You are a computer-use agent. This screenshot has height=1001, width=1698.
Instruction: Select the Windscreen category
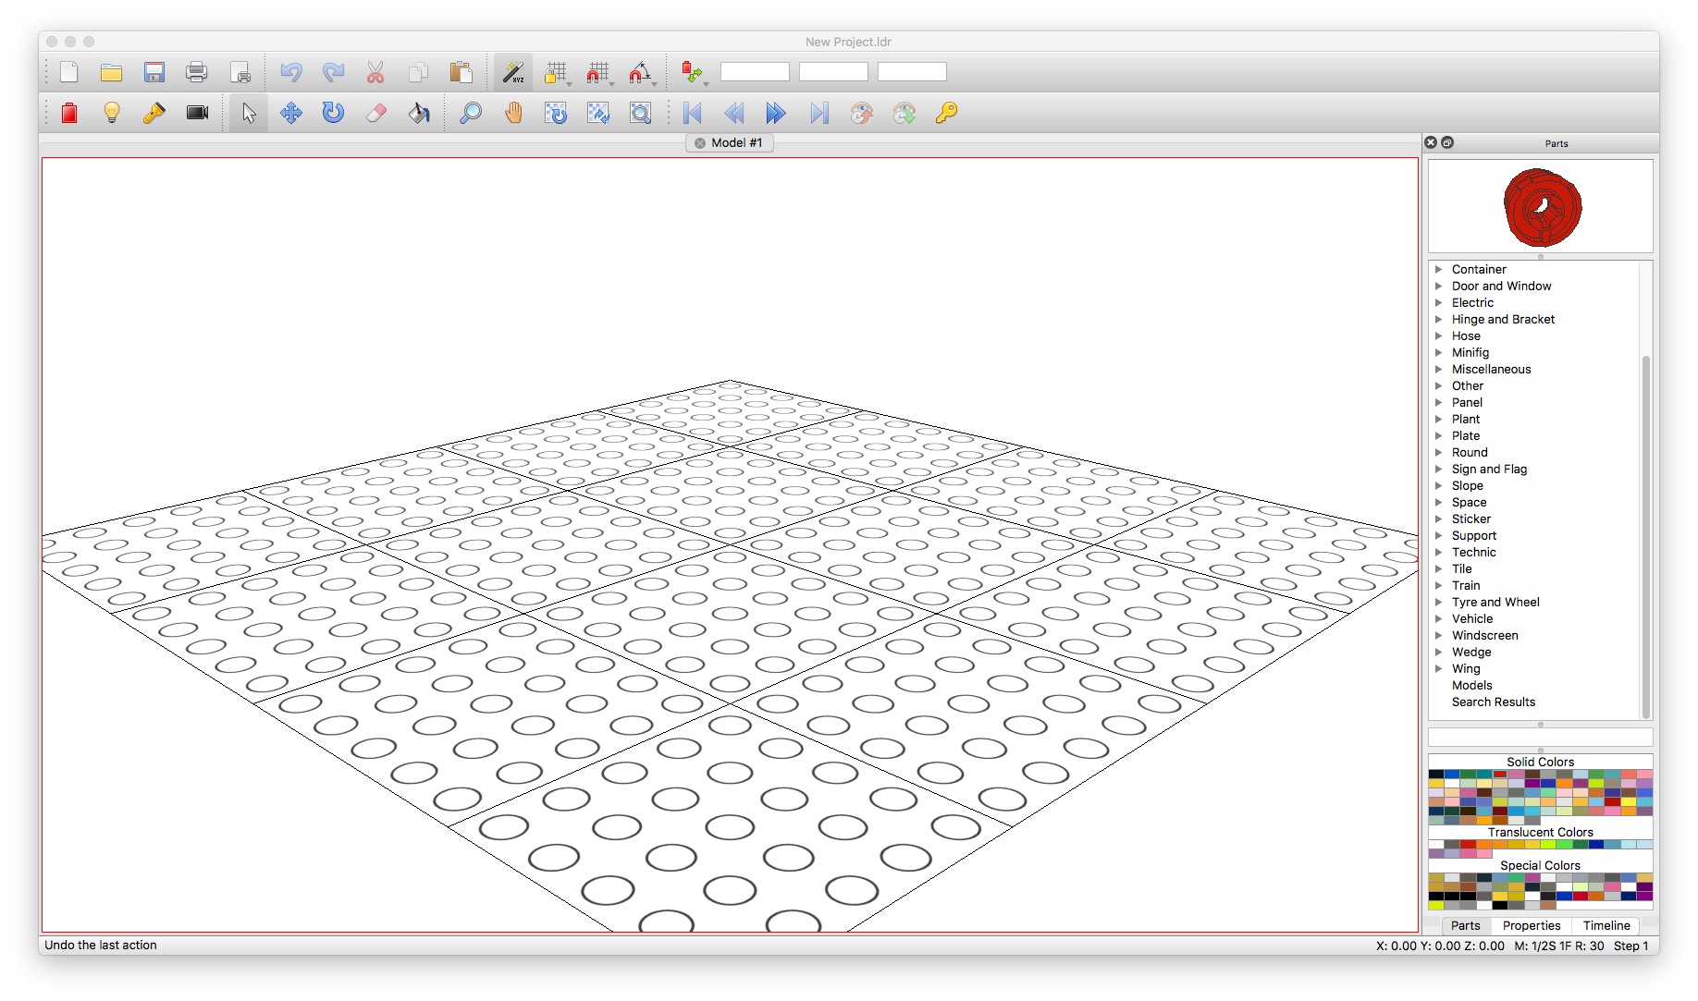1484,635
